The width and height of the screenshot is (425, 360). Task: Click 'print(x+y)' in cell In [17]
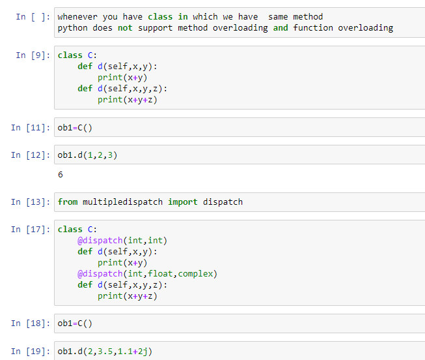click(x=122, y=263)
